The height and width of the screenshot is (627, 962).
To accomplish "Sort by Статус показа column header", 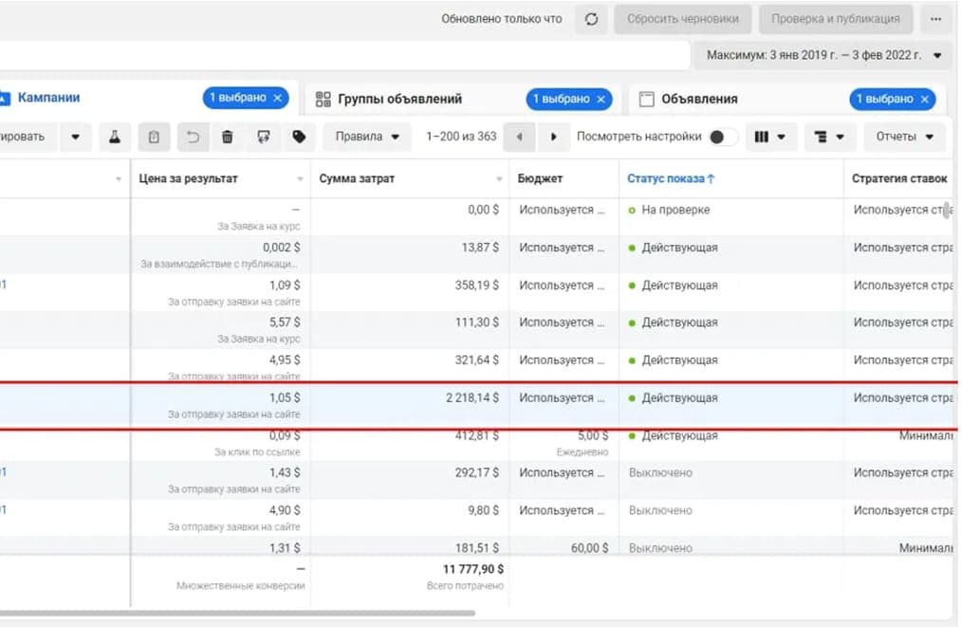I will pyautogui.click(x=671, y=178).
